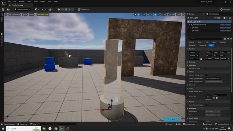The height and width of the screenshot is (131, 233).
Task: Open Blueprint/Add Script dropdown beside the Add button
Action: coord(225,18)
